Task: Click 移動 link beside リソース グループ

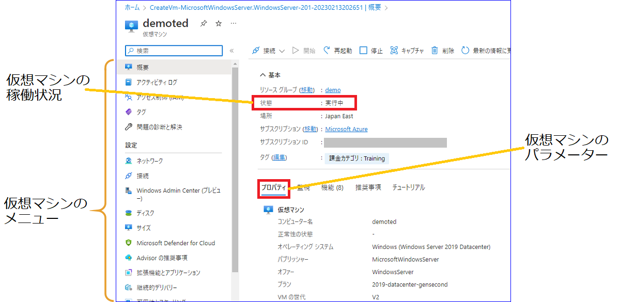Action: click(x=307, y=90)
